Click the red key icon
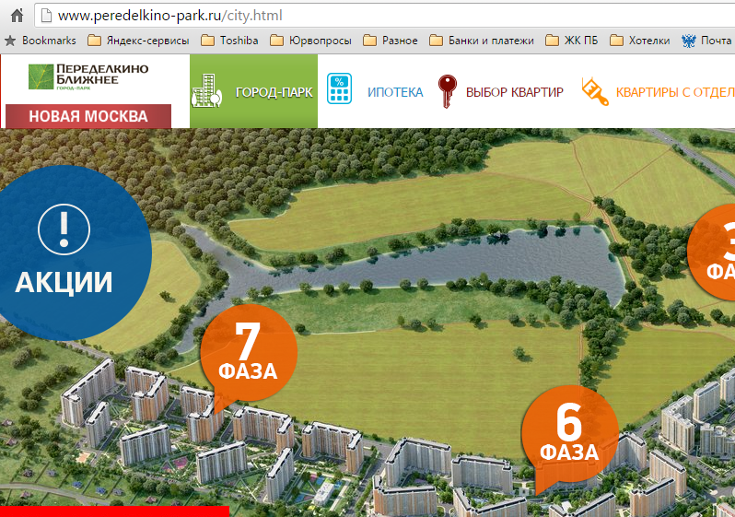 [447, 91]
